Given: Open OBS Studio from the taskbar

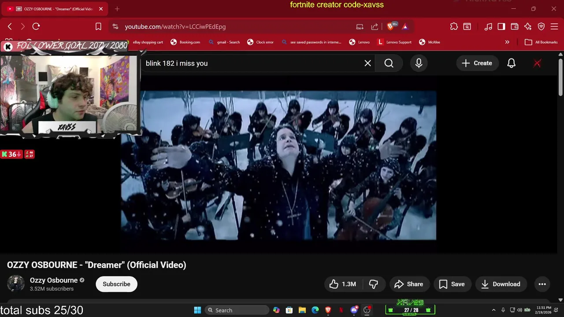Looking at the screenshot, I should click(x=367, y=310).
